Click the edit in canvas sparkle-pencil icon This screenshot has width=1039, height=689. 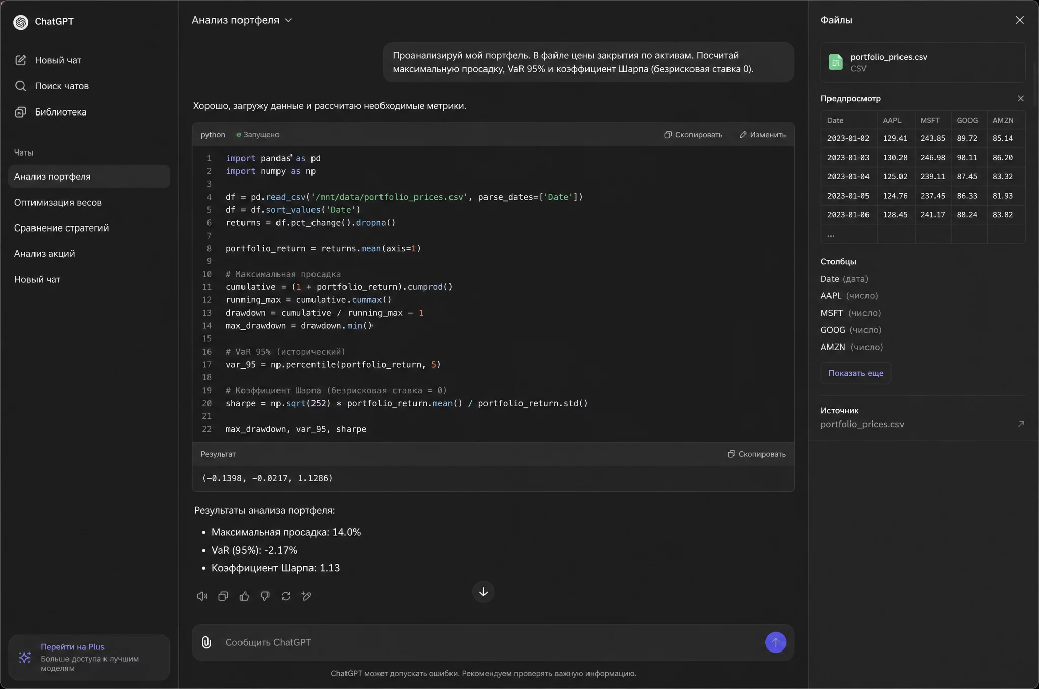306,596
